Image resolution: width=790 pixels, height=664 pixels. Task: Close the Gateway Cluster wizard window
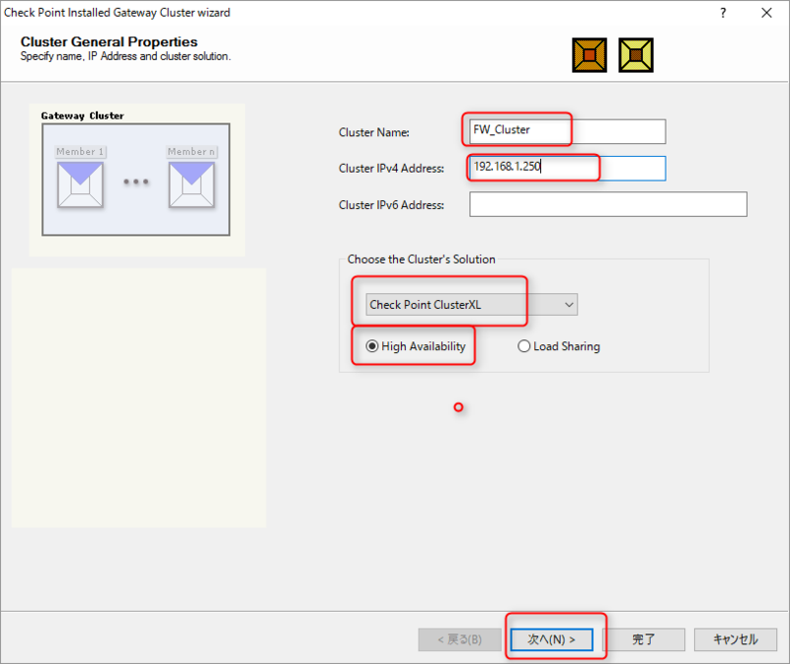pos(766,13)
